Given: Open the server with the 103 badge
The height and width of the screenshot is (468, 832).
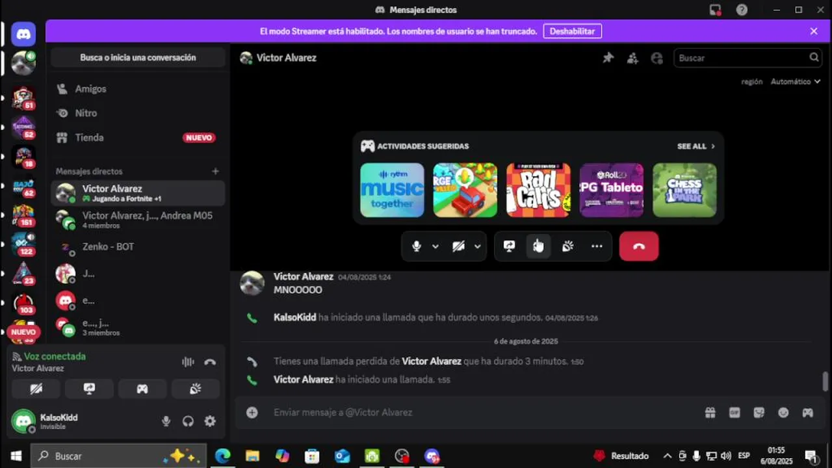Looking at the screenshot, I should point(23,303).
